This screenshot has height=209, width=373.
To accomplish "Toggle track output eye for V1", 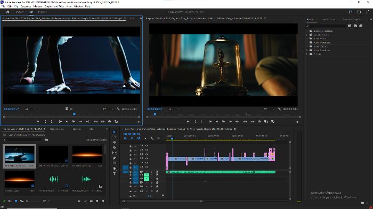I will (147, 167).
